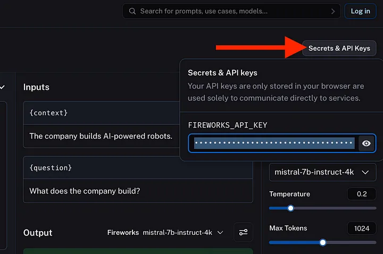Image resolution: width=383 pixels, height=254 pixels.
Task: Click the Max Tokens slider handle
Action: point(322,242)
